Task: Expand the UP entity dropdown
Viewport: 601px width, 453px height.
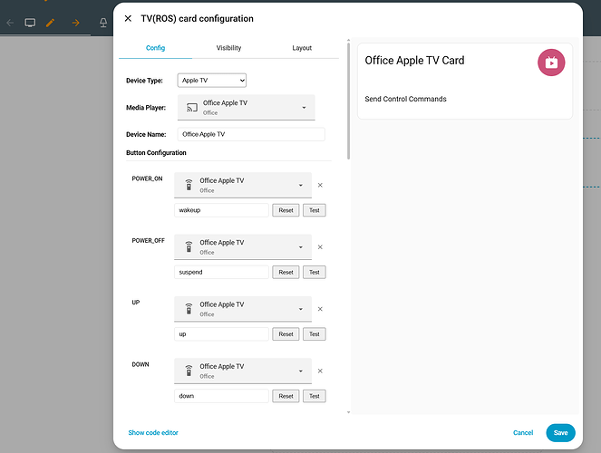Action: (x=301, y=309)
